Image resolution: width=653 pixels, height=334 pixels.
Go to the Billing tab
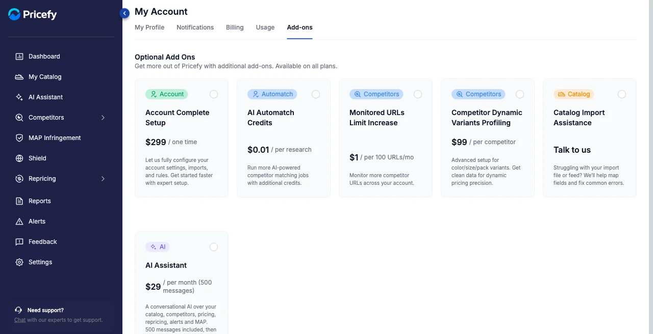(x=235, y=27)
